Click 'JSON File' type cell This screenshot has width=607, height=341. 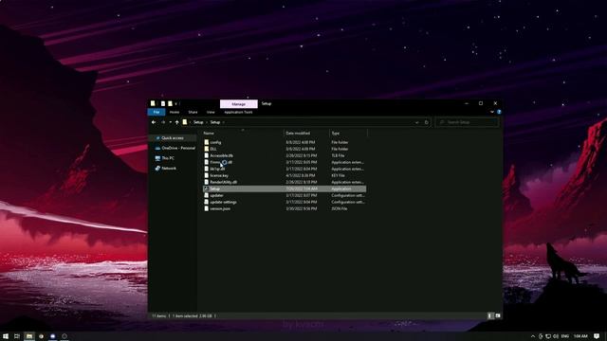point(340,208)
